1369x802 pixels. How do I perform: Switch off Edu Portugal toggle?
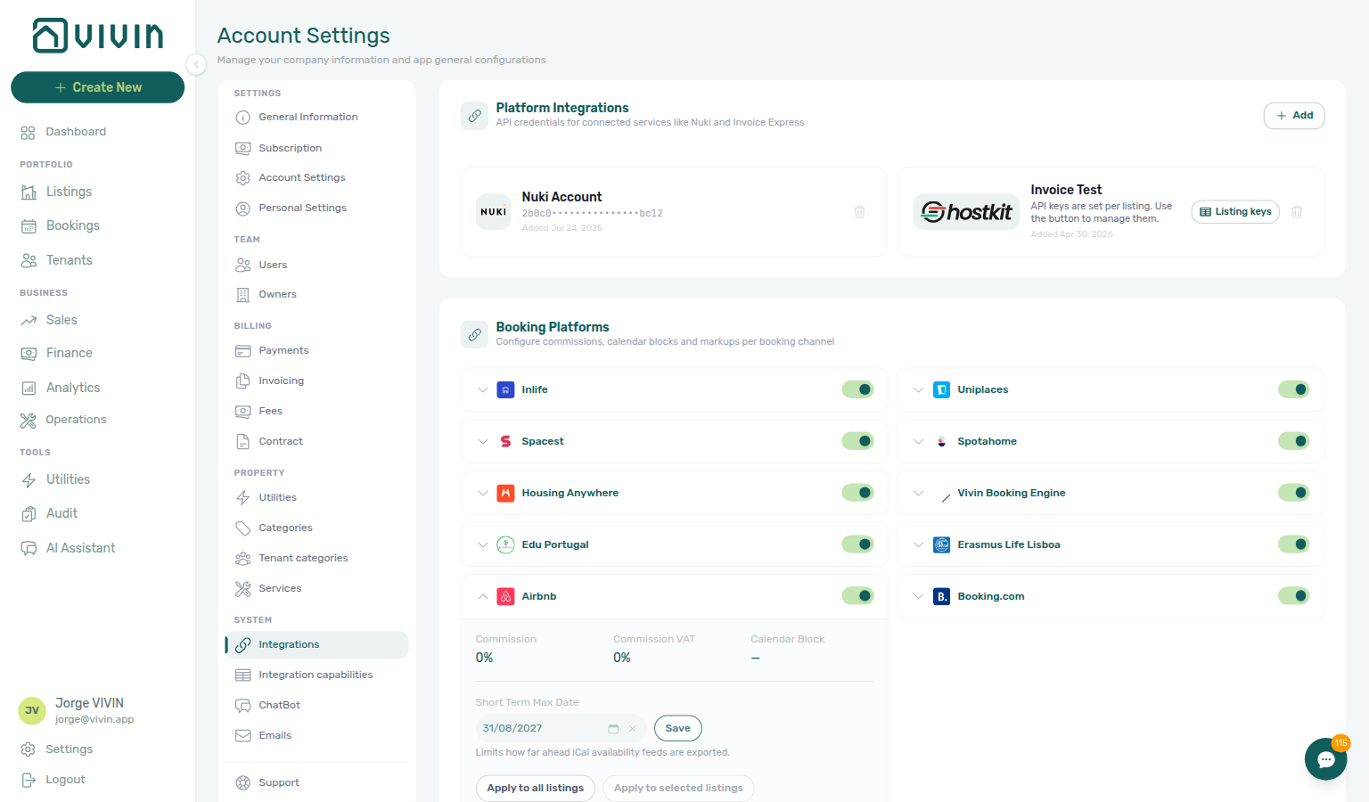[x=857, y=544]
